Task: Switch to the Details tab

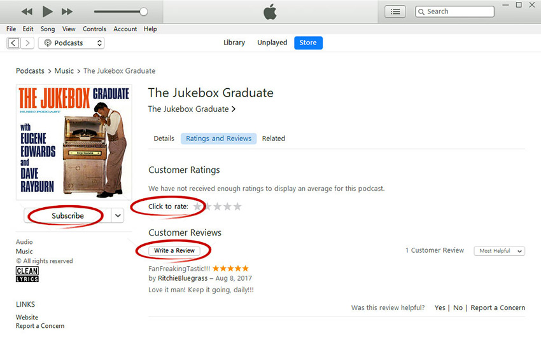Action: point(164,139)
